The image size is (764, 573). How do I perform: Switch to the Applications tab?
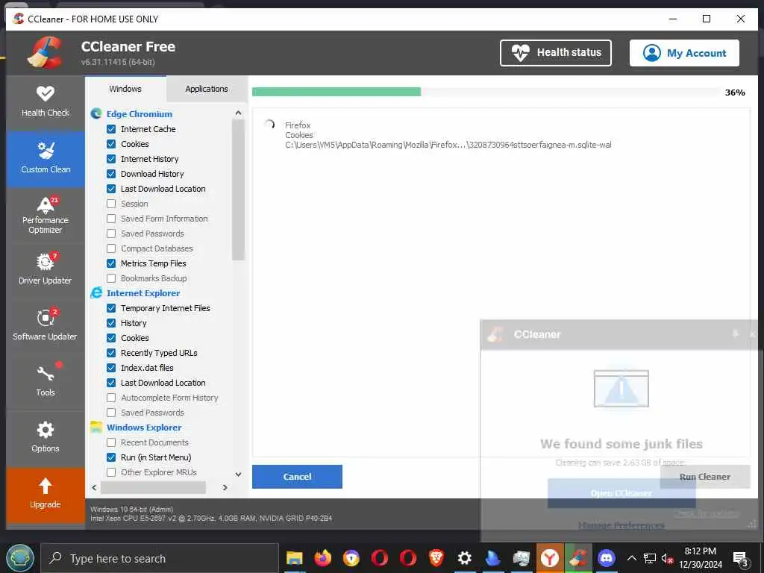click(x=207, y=89)
